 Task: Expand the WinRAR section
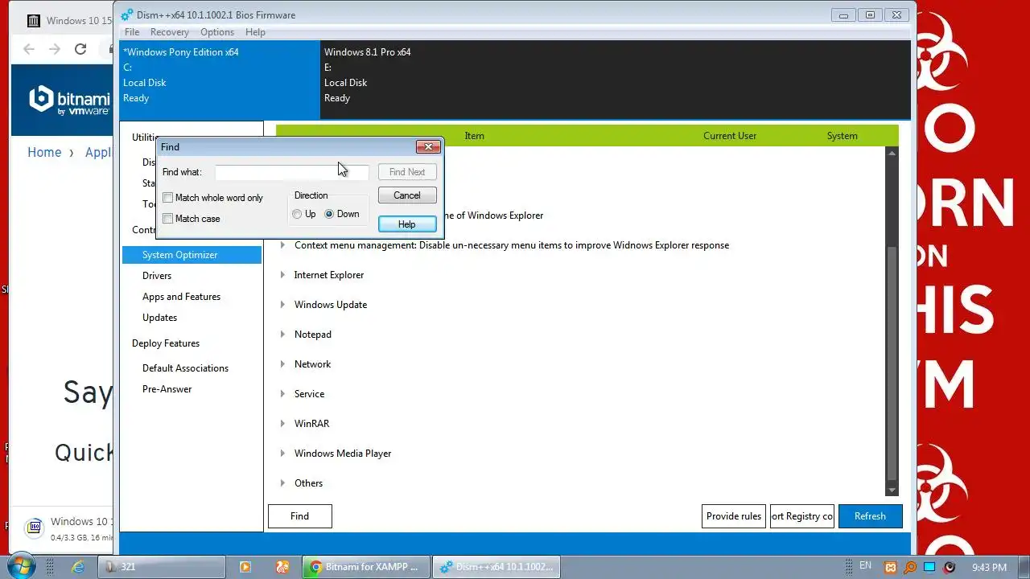(282, 424)
